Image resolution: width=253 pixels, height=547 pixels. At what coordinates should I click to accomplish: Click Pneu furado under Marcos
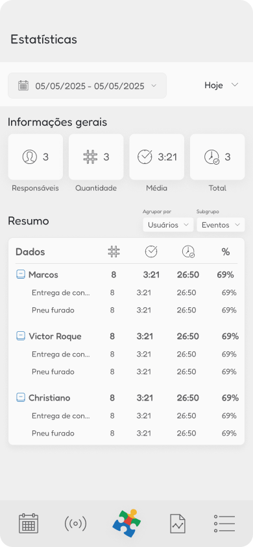pyautogui.click(x=53, y=310)
